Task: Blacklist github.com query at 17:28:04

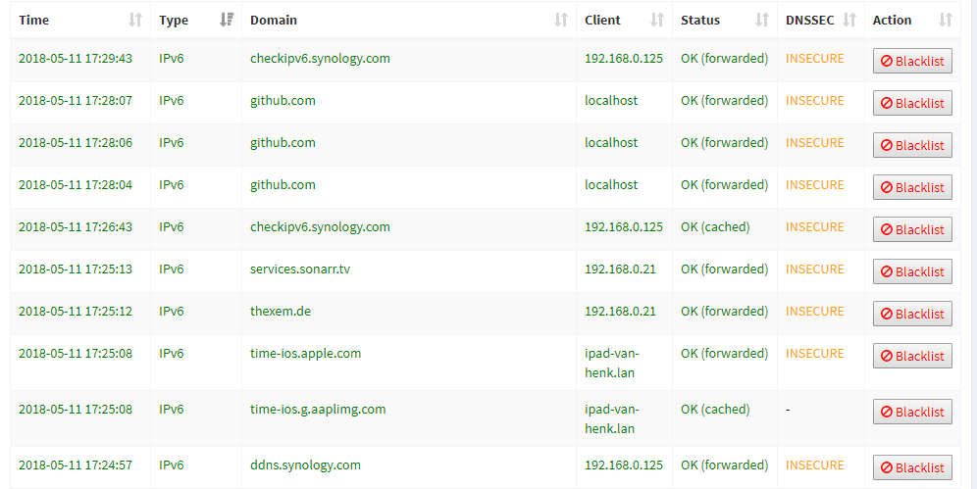Action: 912,187
